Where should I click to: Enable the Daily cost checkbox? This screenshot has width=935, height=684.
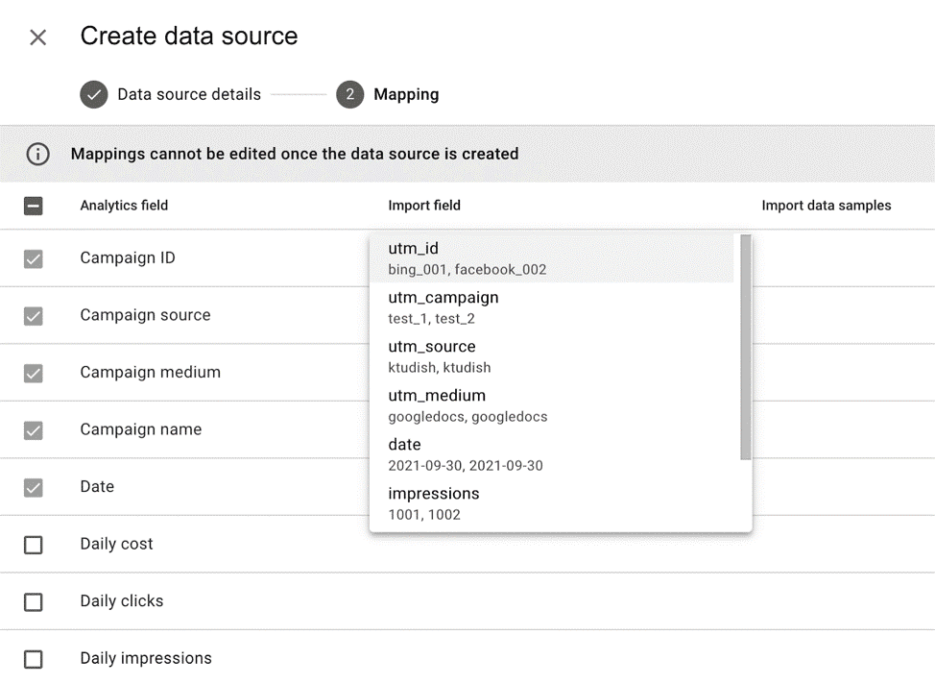(35, 544)
